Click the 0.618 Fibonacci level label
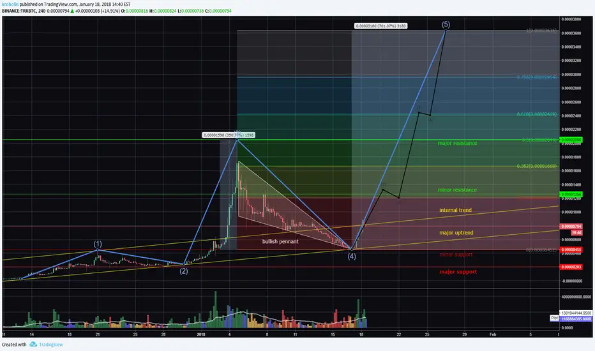This screenshot has height=351, width=595. pos(536,114)
